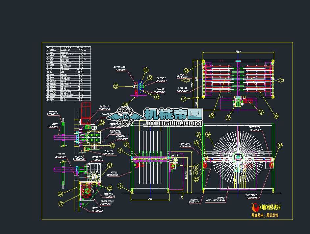310x234 pixels.
Task: Click the 881 width dimension text
Action: pos(150,199)
